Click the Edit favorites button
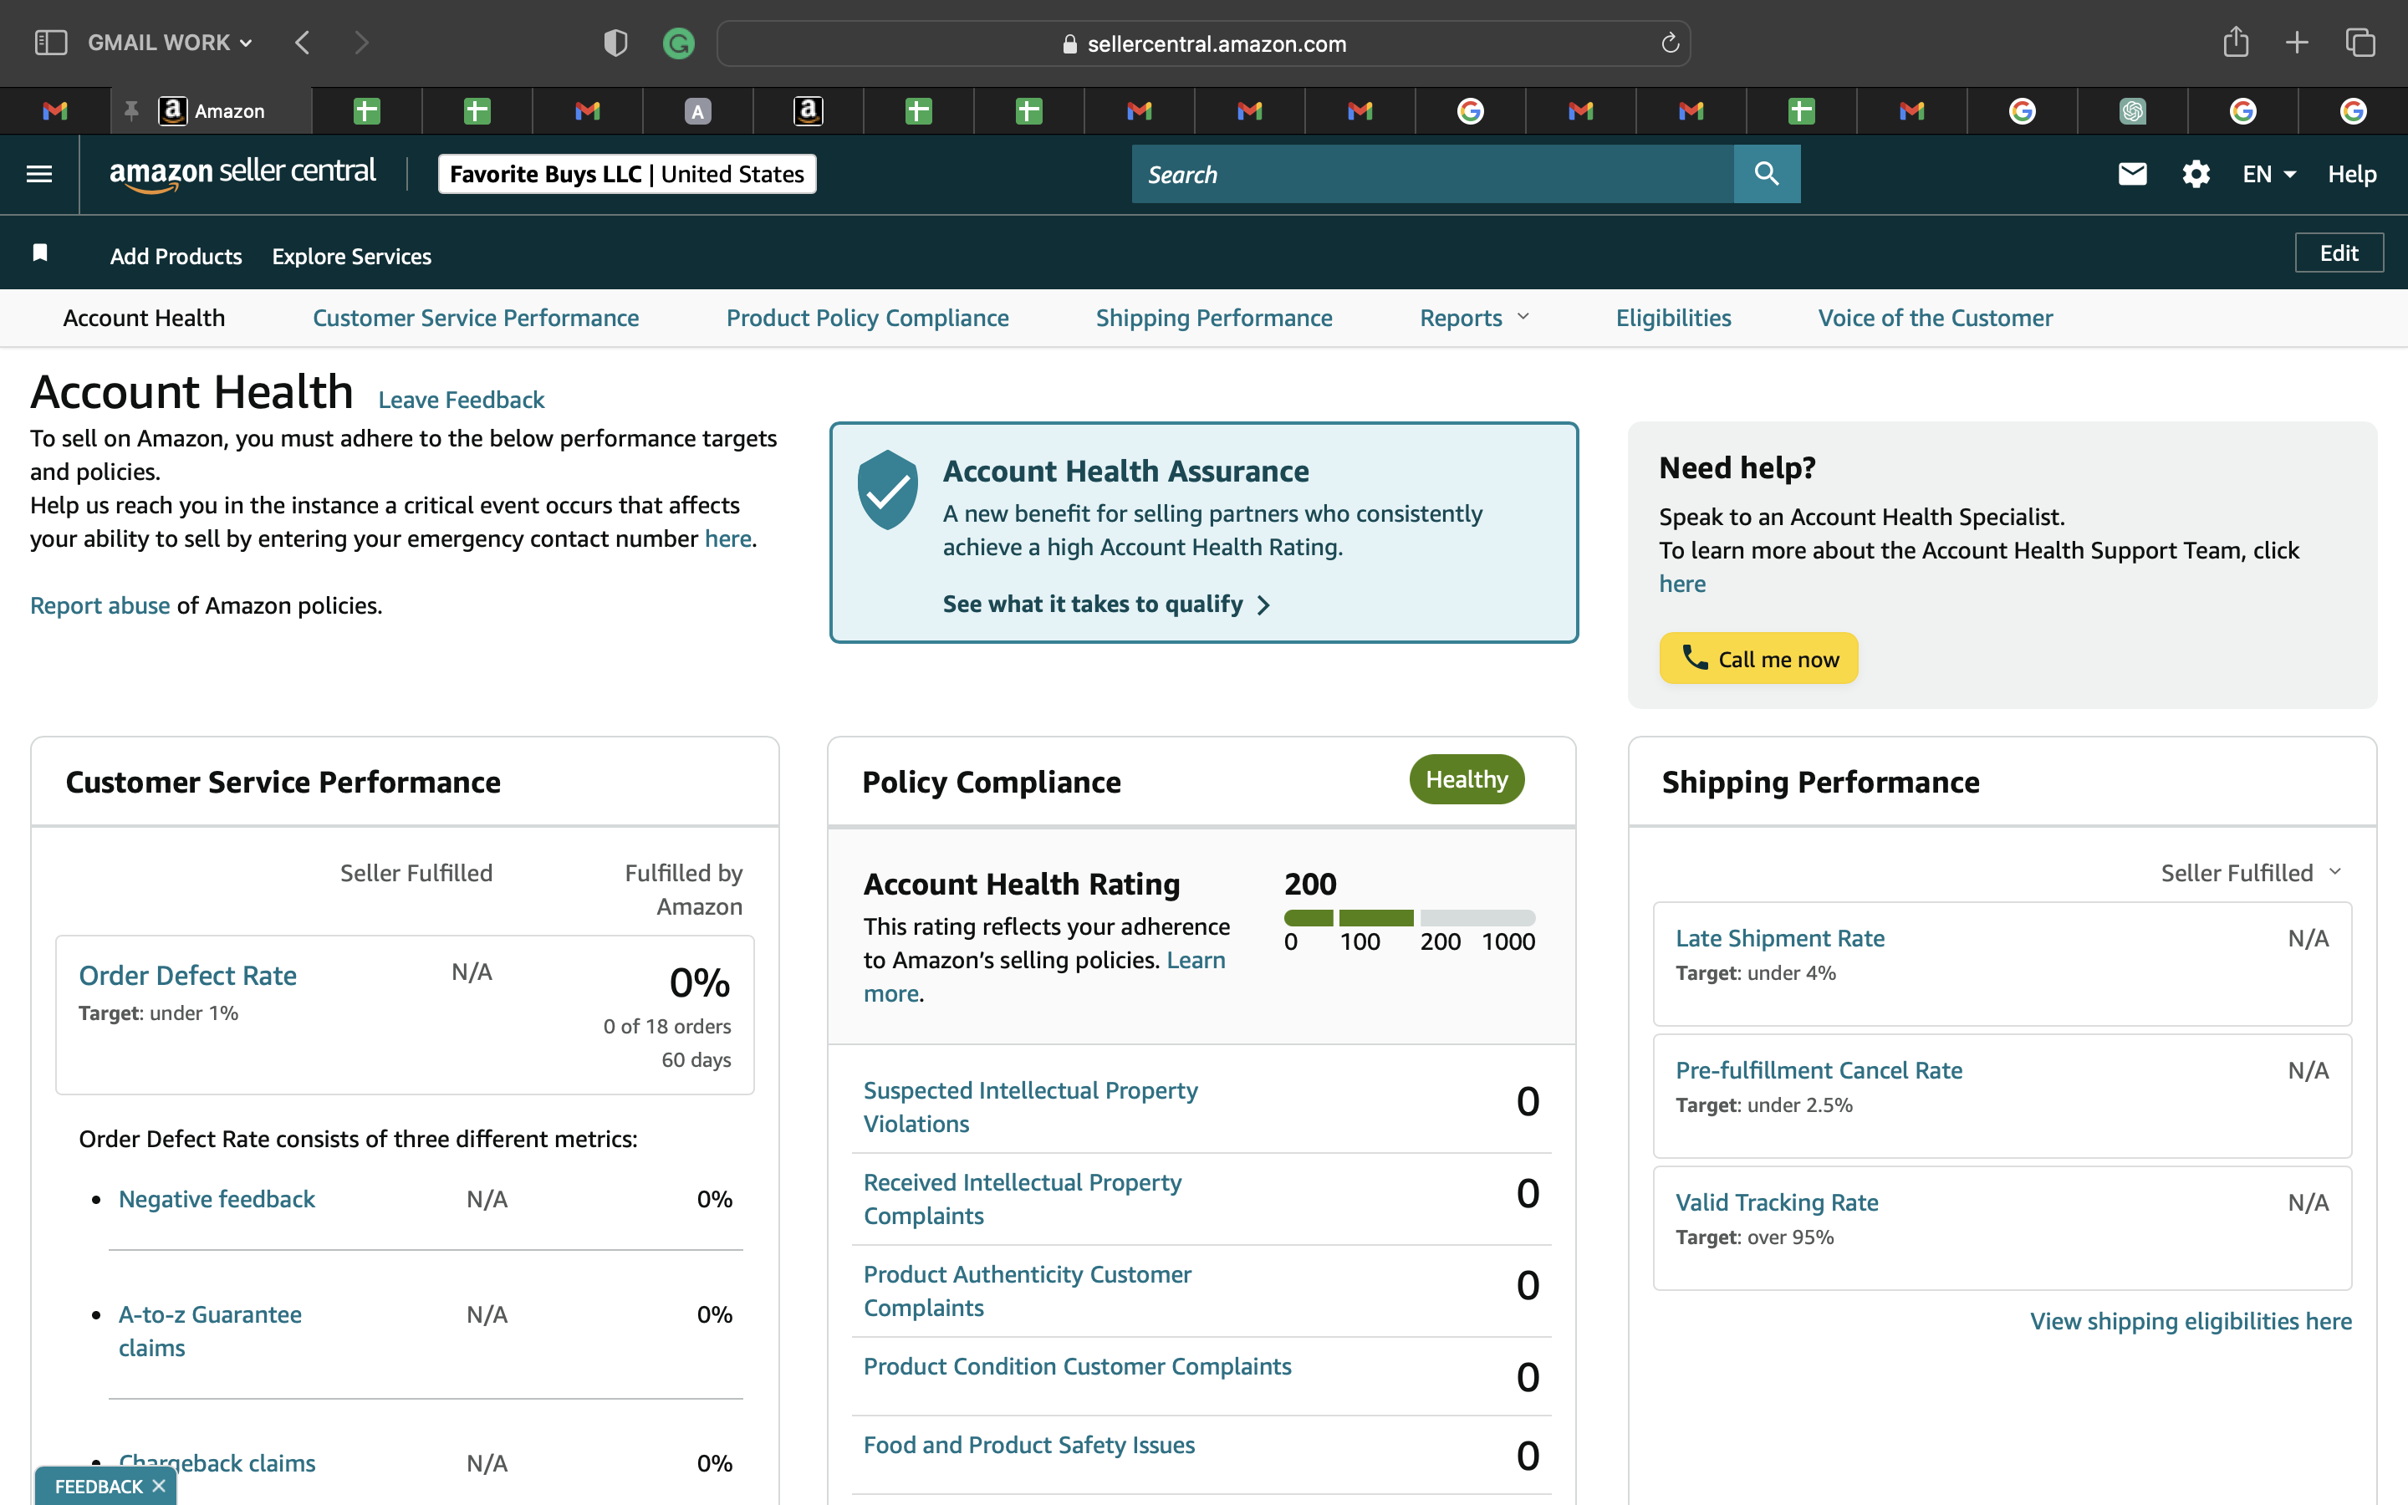Screen dimensions: 2408x1505 (2339, 253)
